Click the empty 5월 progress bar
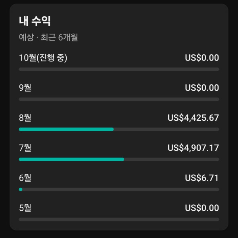Viewport: 238px width, 238px height. (x=119, y=219)
